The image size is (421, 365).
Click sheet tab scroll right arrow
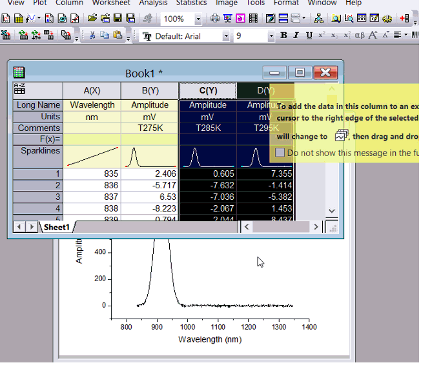32,227
